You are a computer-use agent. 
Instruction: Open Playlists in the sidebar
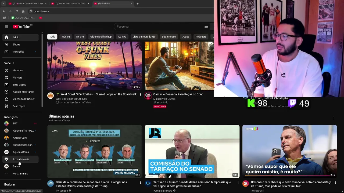click(x=20, y=77)
